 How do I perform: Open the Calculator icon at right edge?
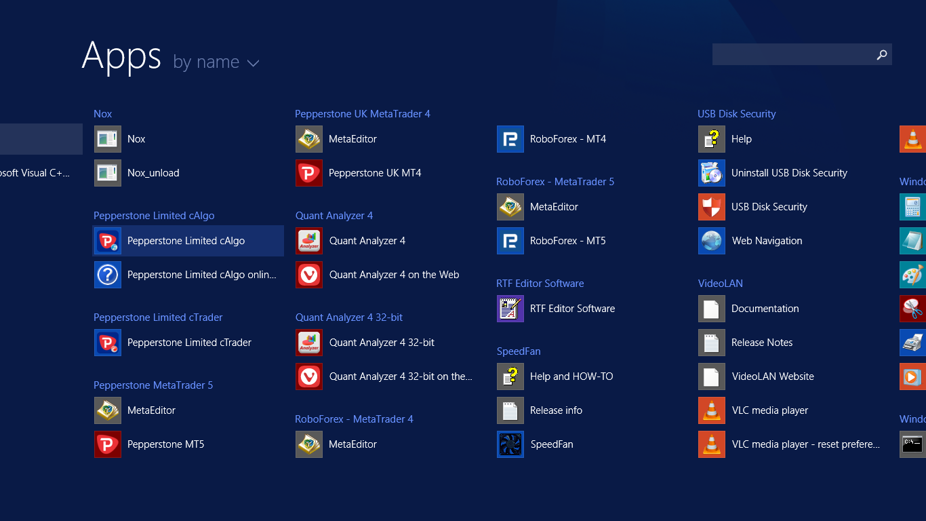(x=912, y=207)
